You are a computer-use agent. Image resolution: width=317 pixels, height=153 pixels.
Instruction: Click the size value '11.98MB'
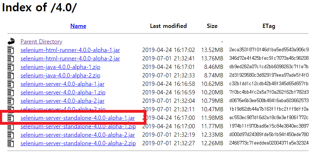pyautogui.click(x=212, y=118)
